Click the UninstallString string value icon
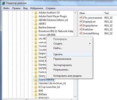This screenshot has width=117, height=100. (81, 33)
